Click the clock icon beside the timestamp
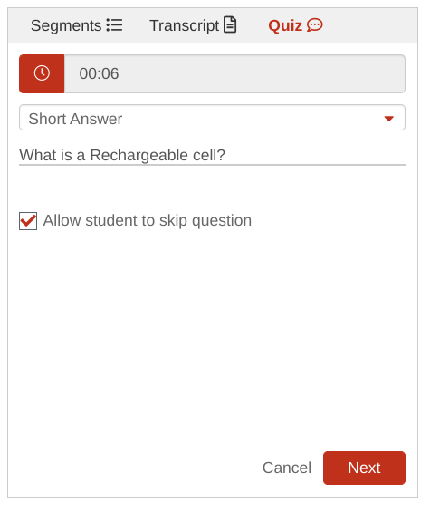This screenshot has width=430, height=511. click(42, 73)
